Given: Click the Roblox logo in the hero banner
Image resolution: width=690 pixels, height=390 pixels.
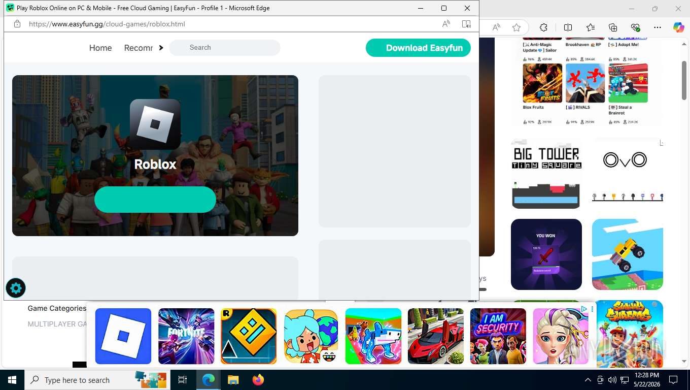Looking at the screenshot, I should pos(155,124).
